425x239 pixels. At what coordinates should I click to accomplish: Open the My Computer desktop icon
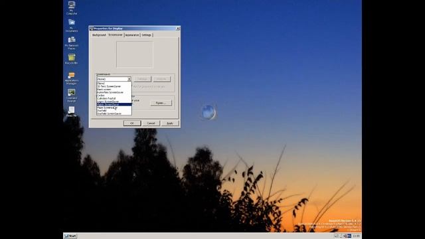(x=72, y=7)
